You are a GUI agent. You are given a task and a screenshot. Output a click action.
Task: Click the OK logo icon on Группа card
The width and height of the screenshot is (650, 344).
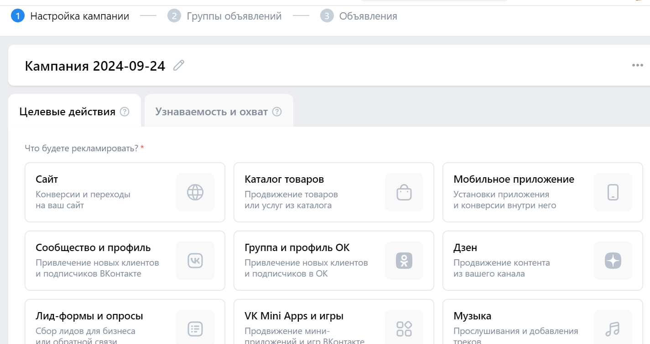[x=404, y=261]
